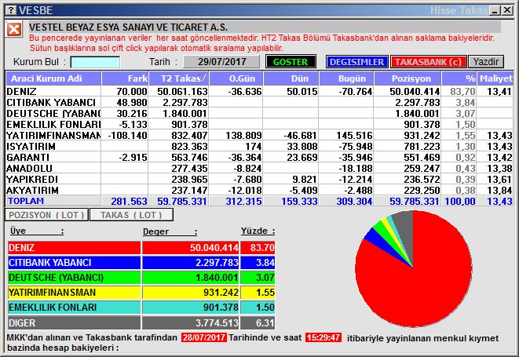This screenshot has height=357, width=519.
Task: Click the red 28/07/2017 date stamp
Action: pos(204,337)
